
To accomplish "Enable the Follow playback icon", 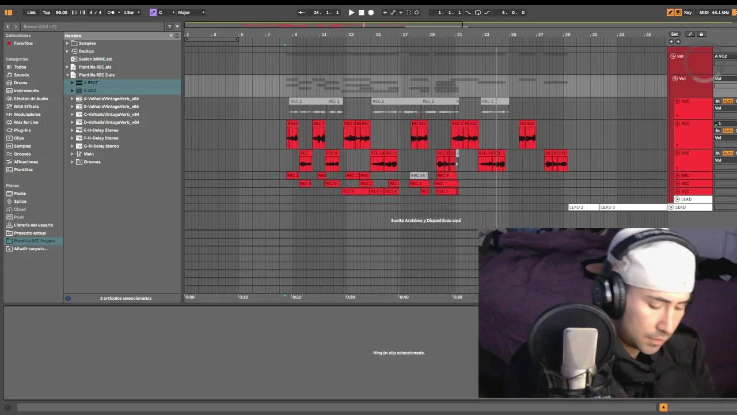I will 301,12.
